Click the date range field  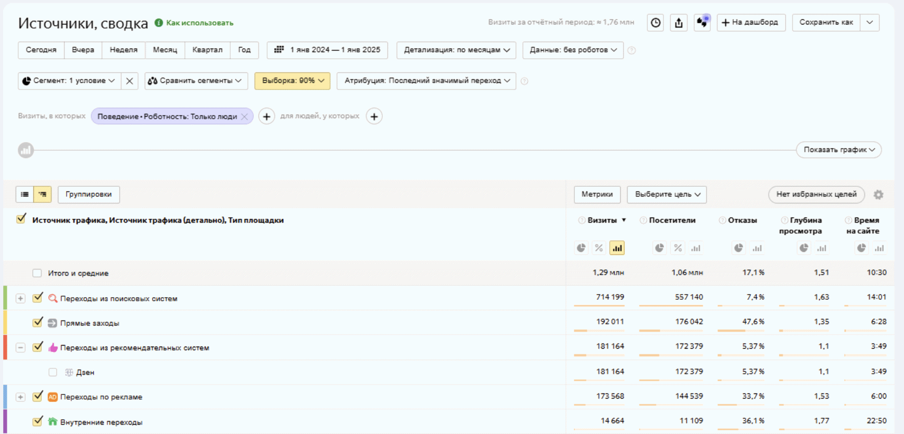(x=328, y=50)
